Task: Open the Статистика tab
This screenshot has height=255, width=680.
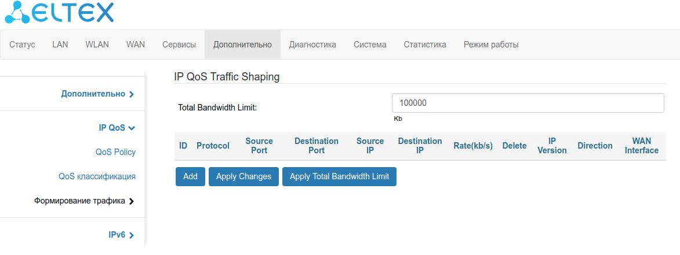Action: (x=425, y=45)
